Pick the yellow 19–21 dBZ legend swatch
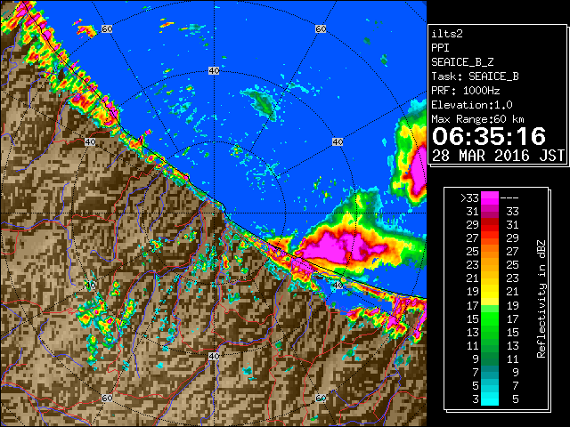This screenshot has height=427, width=570. (490, 292)
